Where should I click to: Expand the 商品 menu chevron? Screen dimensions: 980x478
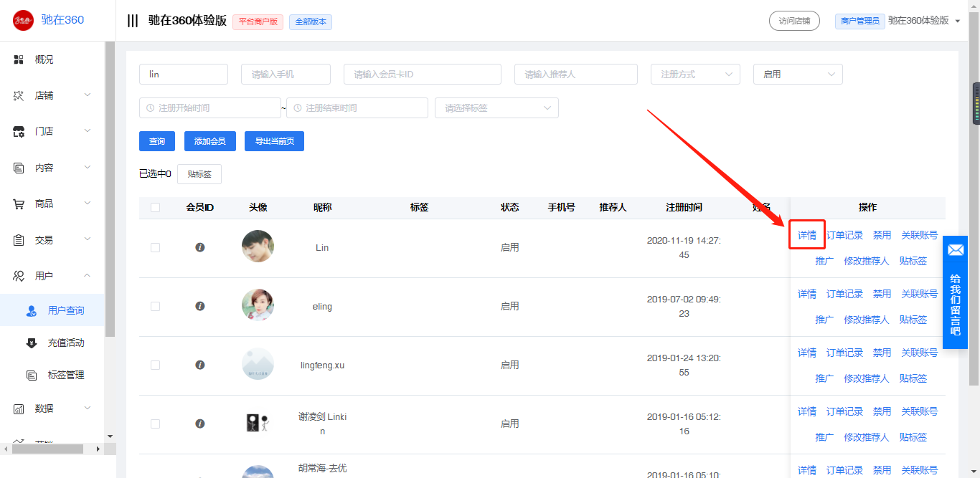tap(88, 204)
